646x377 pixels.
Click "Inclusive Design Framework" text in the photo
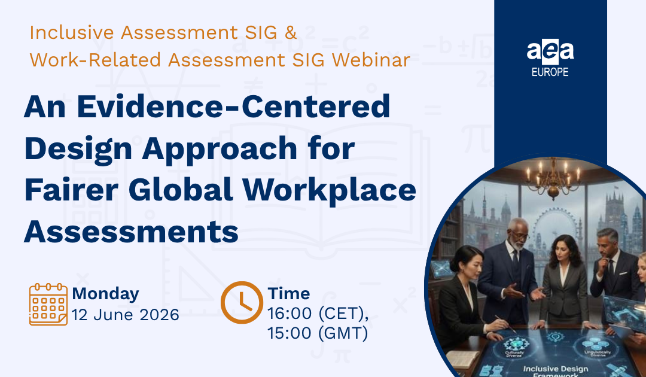coord(555,372)
